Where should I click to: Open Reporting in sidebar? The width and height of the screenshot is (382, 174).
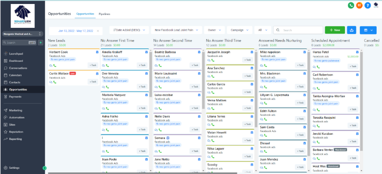pyautogui.click(x=15, y=139)
